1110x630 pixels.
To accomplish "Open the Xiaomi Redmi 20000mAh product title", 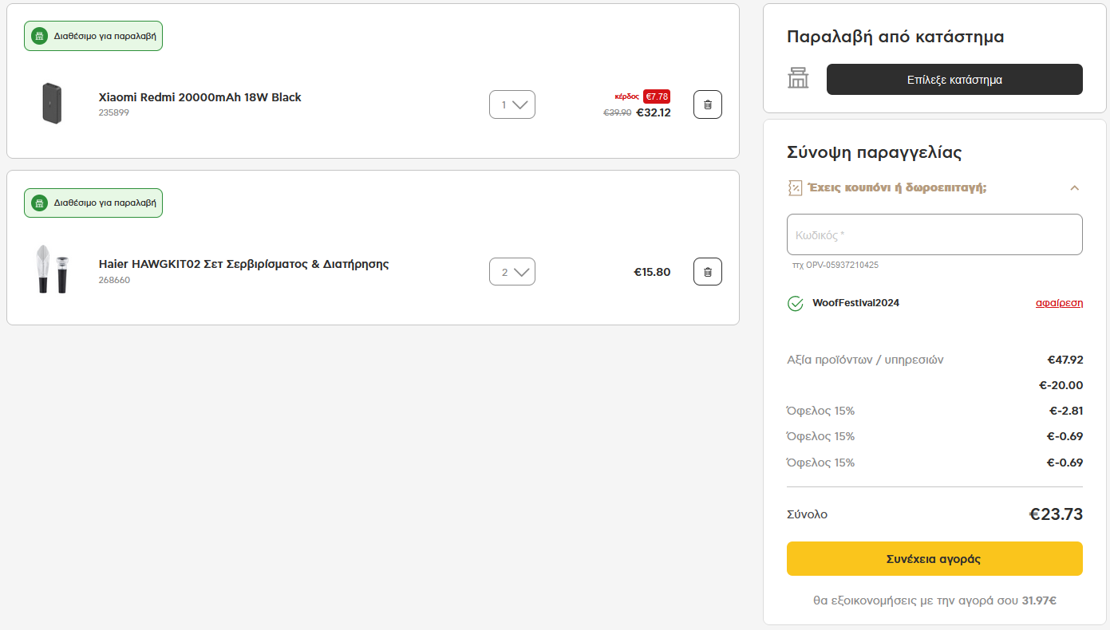I will 199,97.
